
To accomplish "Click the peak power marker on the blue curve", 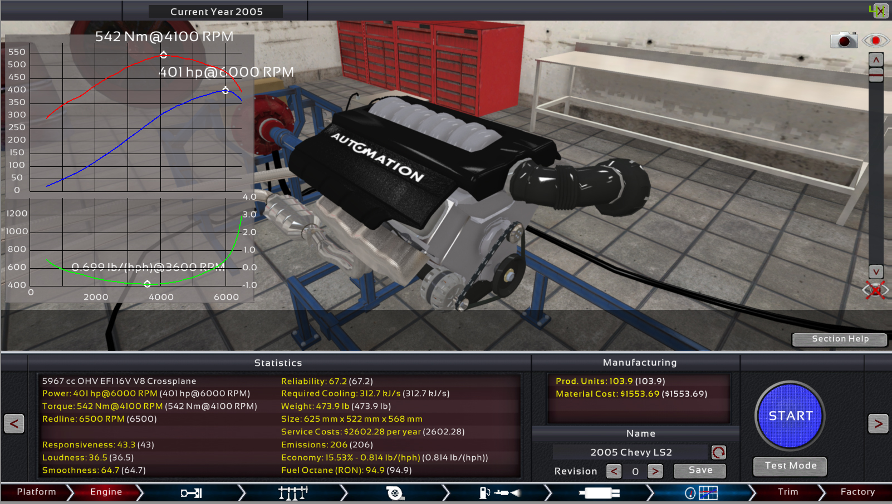I will coord(226,90).
